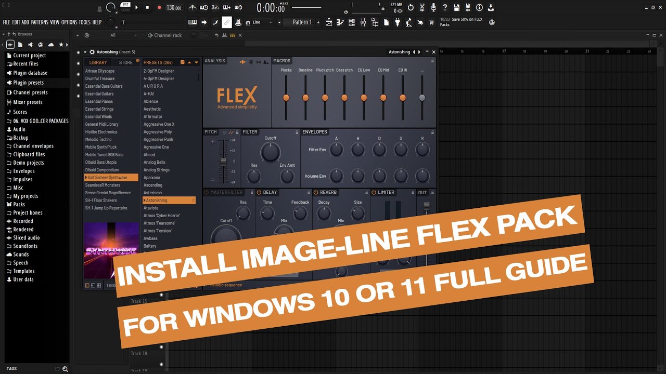The height and width of the screenshot is (374, 666).
Task: Toggle the FILTER section lock icon
Action: (x=297, y=132)
